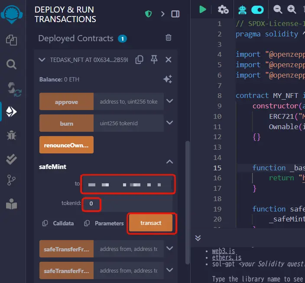Collapse the safeMint function panel

pyautogui.click(x=170, y=162)
